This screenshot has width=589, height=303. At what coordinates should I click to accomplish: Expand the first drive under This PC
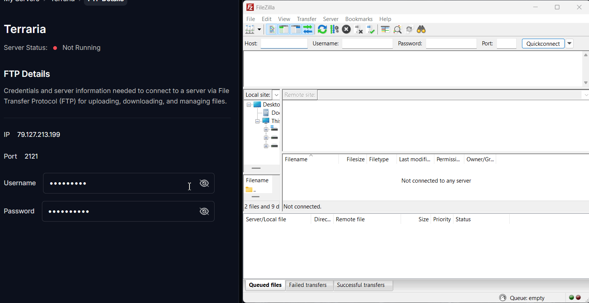tap(266, 129)
